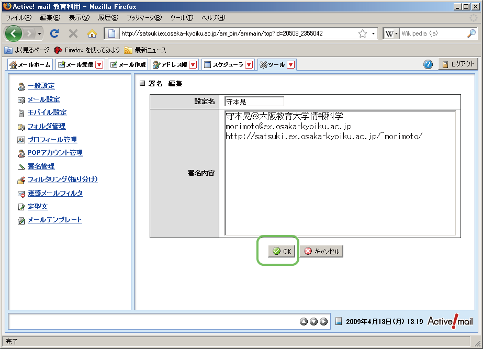Viewport: 483px width, 349px height.
Task: Cancel signature editing with キャンセル
Action: coord(321,251)
